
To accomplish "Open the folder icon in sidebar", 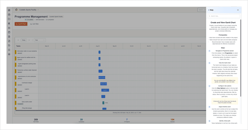I will [x=9, y=19].
